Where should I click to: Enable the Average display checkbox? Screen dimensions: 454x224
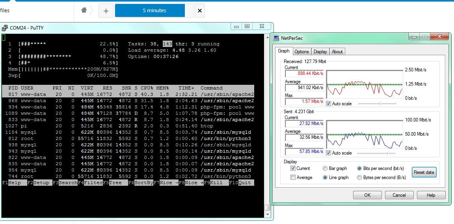pos(293,177)
